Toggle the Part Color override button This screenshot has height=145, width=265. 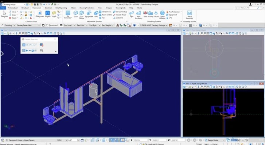[x=82, y=25]
